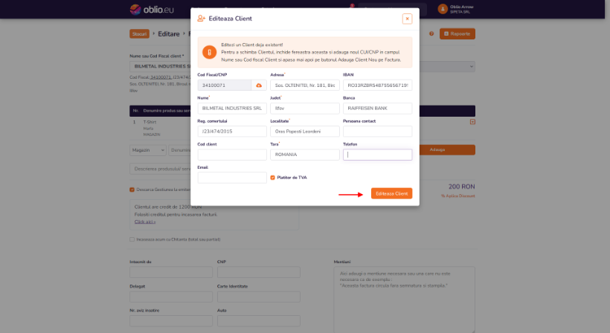Open the Magazin dropdown
The image size is (610, 333).
point(148,150)
